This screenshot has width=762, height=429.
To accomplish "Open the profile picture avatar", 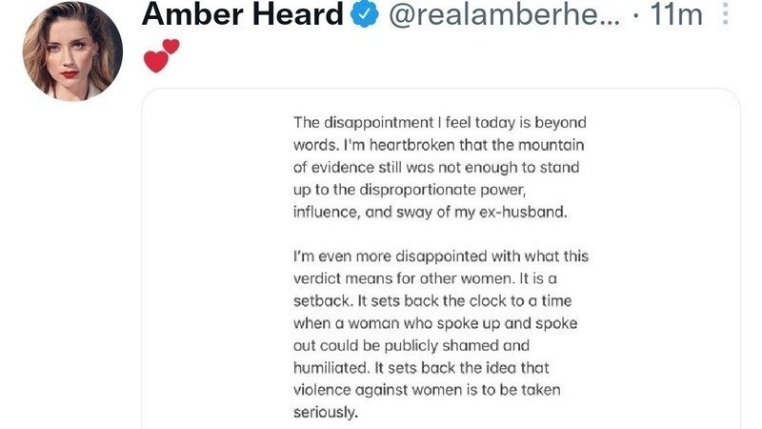I will point(72,51).
